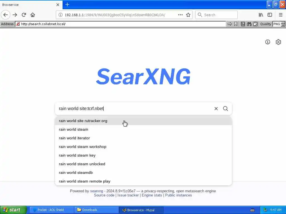Open find with the binoculars icon
The width and height of the screenshot is (286, 214).
(x=249, y=24)
